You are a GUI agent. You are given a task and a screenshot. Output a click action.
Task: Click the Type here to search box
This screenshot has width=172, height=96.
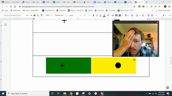[x=28, y=94]
